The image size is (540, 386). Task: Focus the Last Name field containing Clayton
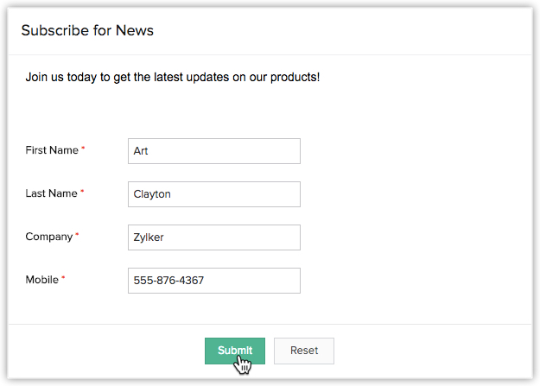[x=214, y=194]
